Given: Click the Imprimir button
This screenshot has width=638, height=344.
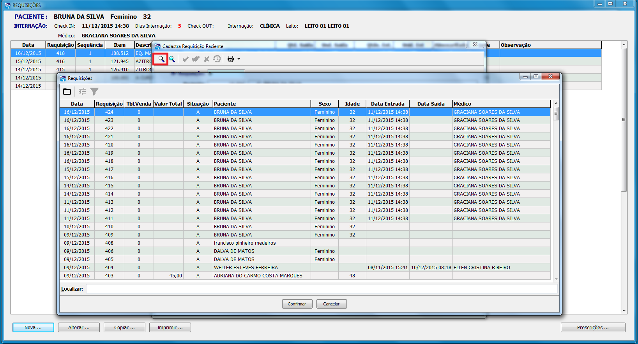Looking at the screenshot, I should coord(170,328).
